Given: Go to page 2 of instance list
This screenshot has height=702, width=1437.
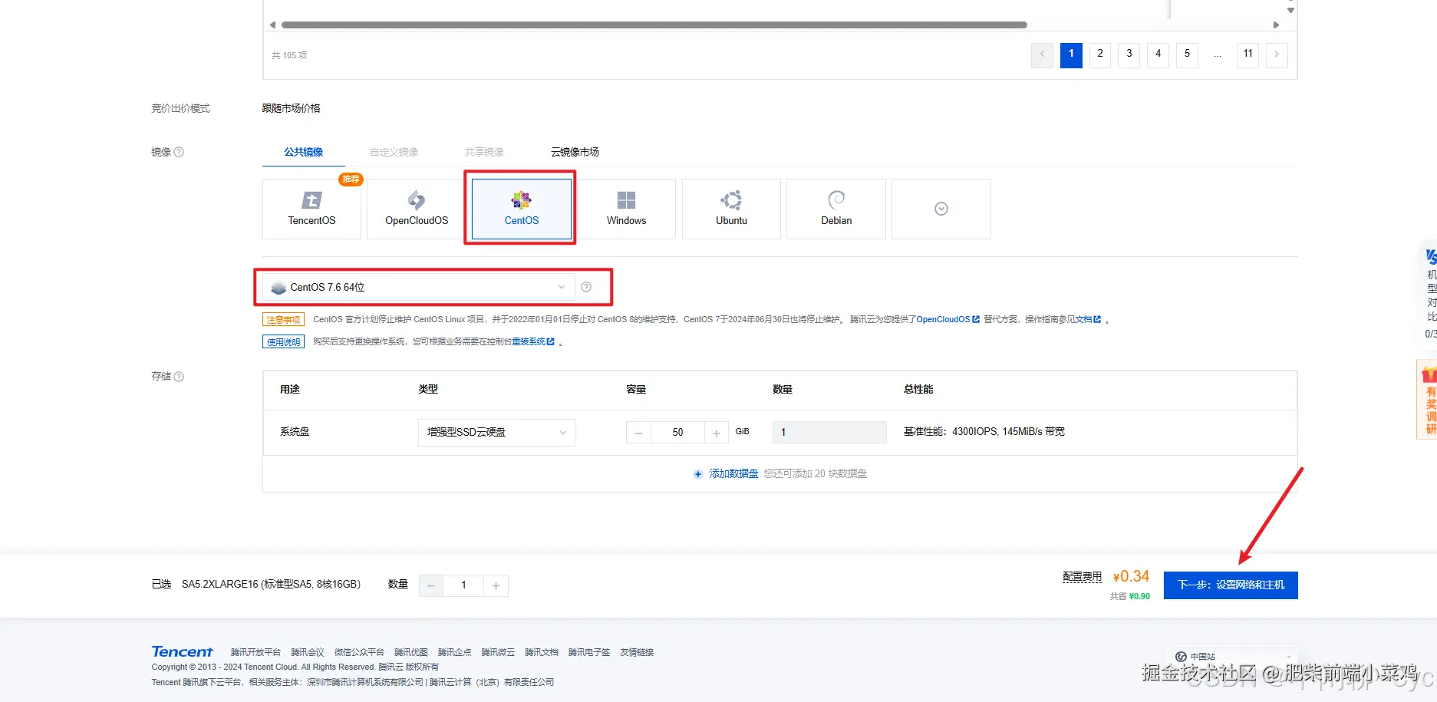Looking at the screenshot, I should click(1100, 54).
